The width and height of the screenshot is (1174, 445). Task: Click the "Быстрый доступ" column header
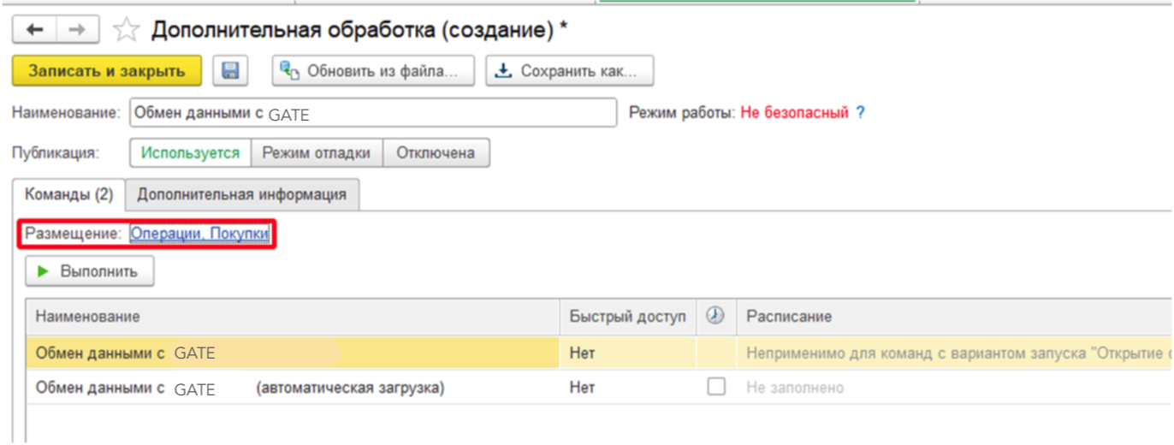pyautogui.click(x=627, y=317)
